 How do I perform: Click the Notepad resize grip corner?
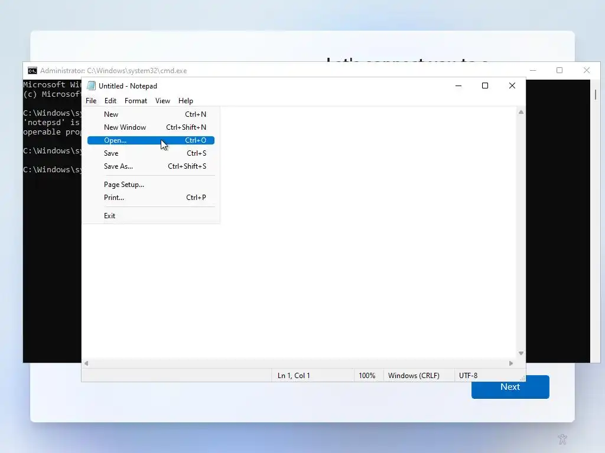[522, 378]
